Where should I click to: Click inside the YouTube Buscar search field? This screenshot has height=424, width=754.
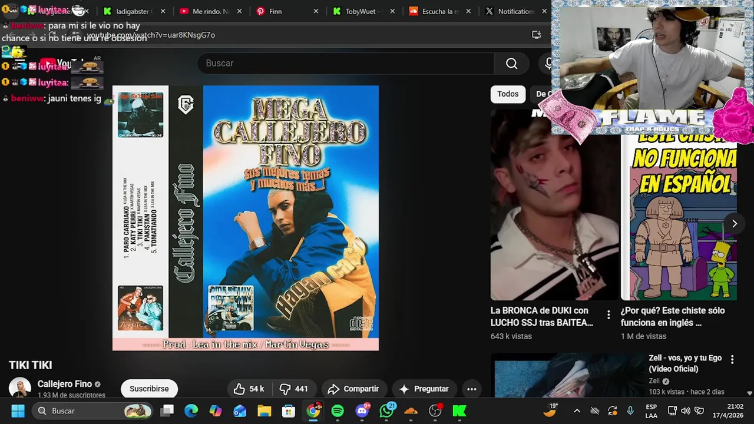[x=346, y=64]
